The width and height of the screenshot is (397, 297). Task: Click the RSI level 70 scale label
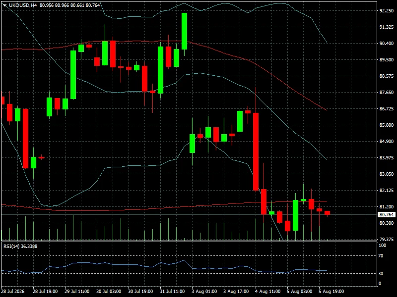click(x=381, y=256)
